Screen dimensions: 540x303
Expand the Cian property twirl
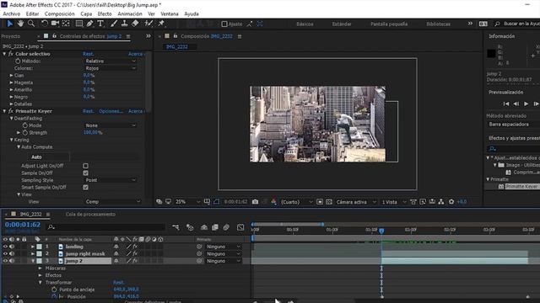tap(11, 75)
